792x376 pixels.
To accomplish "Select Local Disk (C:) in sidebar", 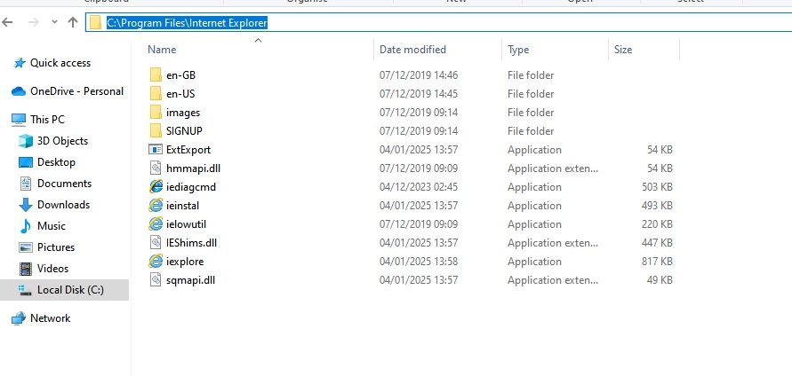I will tap(70, 290).
